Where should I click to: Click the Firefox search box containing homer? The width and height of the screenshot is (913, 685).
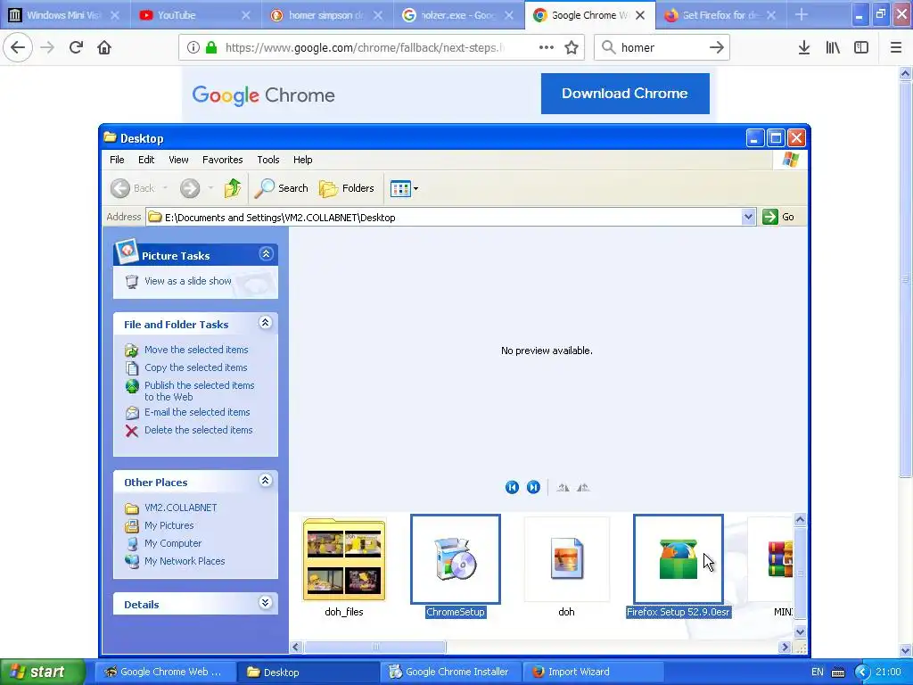(661, 47)
